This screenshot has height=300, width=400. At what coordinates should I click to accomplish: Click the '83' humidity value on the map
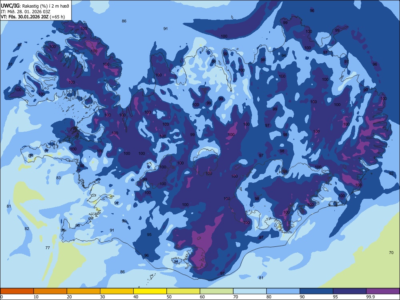[58, 178]
